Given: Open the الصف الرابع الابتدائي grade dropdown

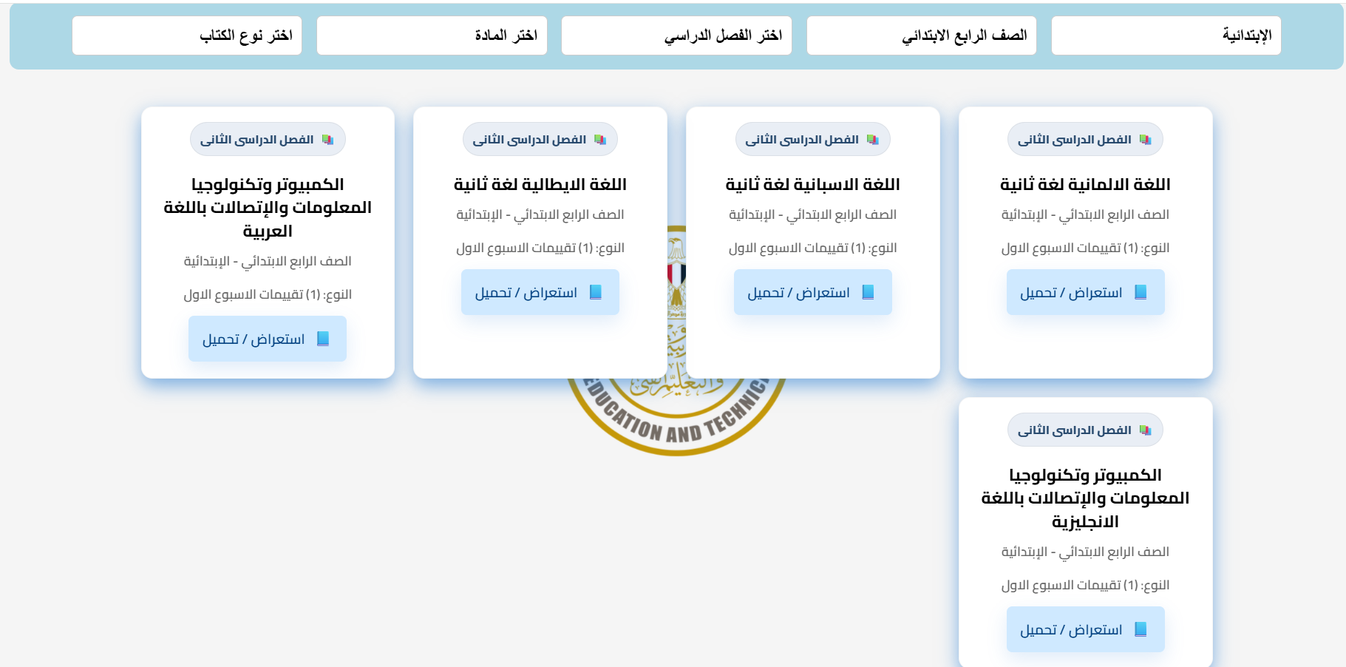Looking at the screenshot, I should [921, 35].
